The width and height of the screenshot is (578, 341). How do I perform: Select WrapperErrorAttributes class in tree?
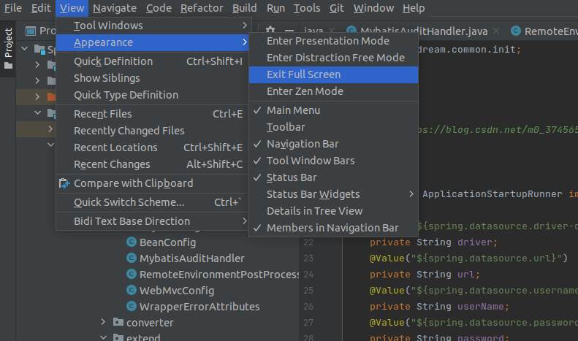tap(199, 307)
